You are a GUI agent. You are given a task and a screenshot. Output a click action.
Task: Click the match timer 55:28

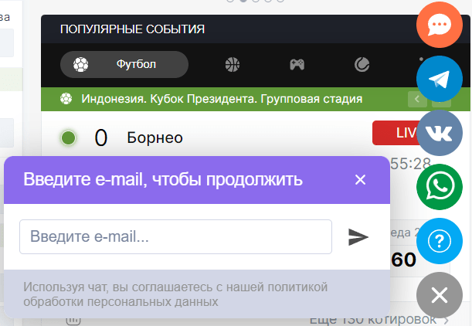click(x=410, y=164)
